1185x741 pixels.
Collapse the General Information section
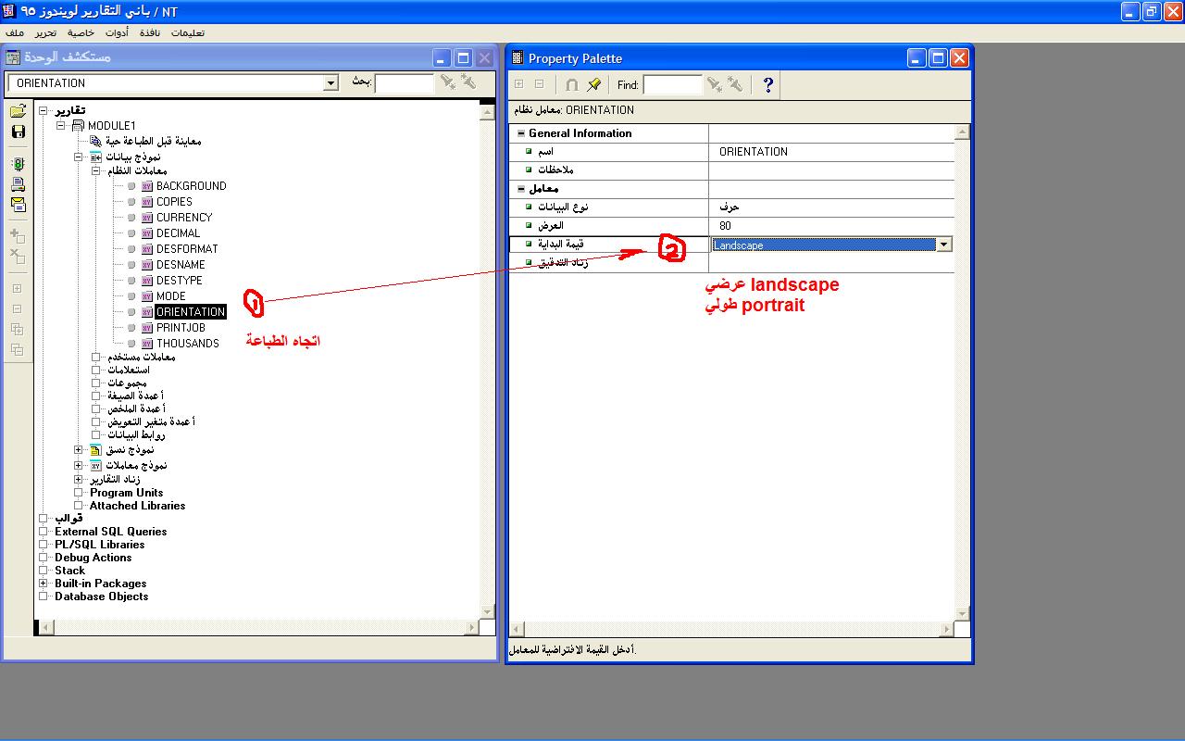click(521, 133)
